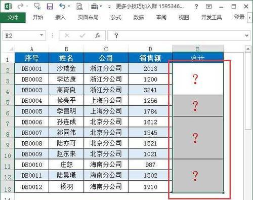Click the touch/mouse mode icon in quick access

[37, 6]
